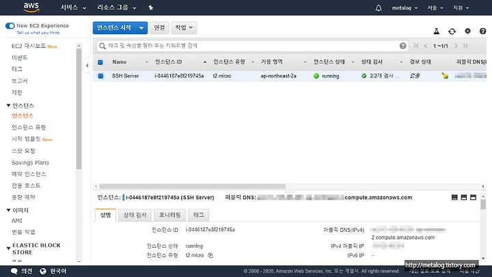Open AMI in the sidebar
Viewport: 492px width, 277px height.
pyautogui.click(x=17, y=220)
